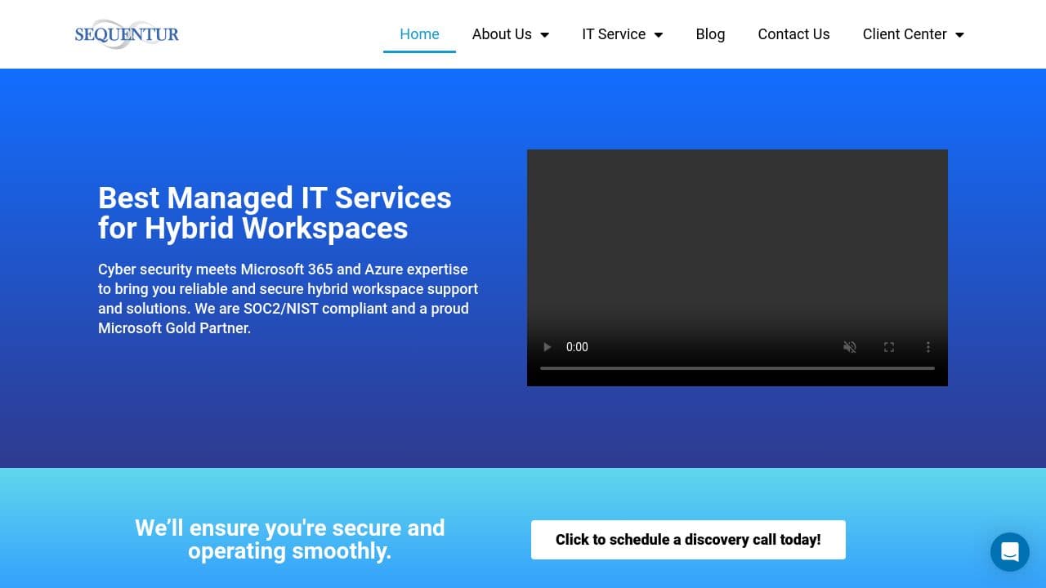This screenshot has height=588, width=1046.
Task: Seek on the video progress bar
Action: tap(737, 368)
